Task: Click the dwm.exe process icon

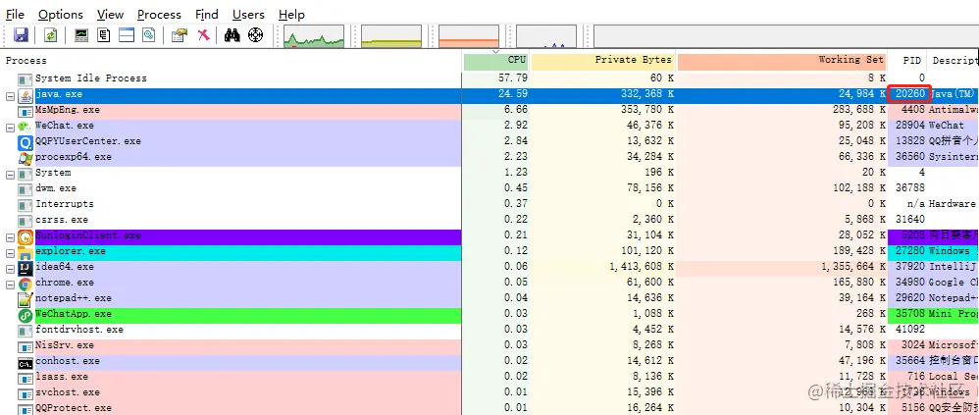Action: [25, 189]
